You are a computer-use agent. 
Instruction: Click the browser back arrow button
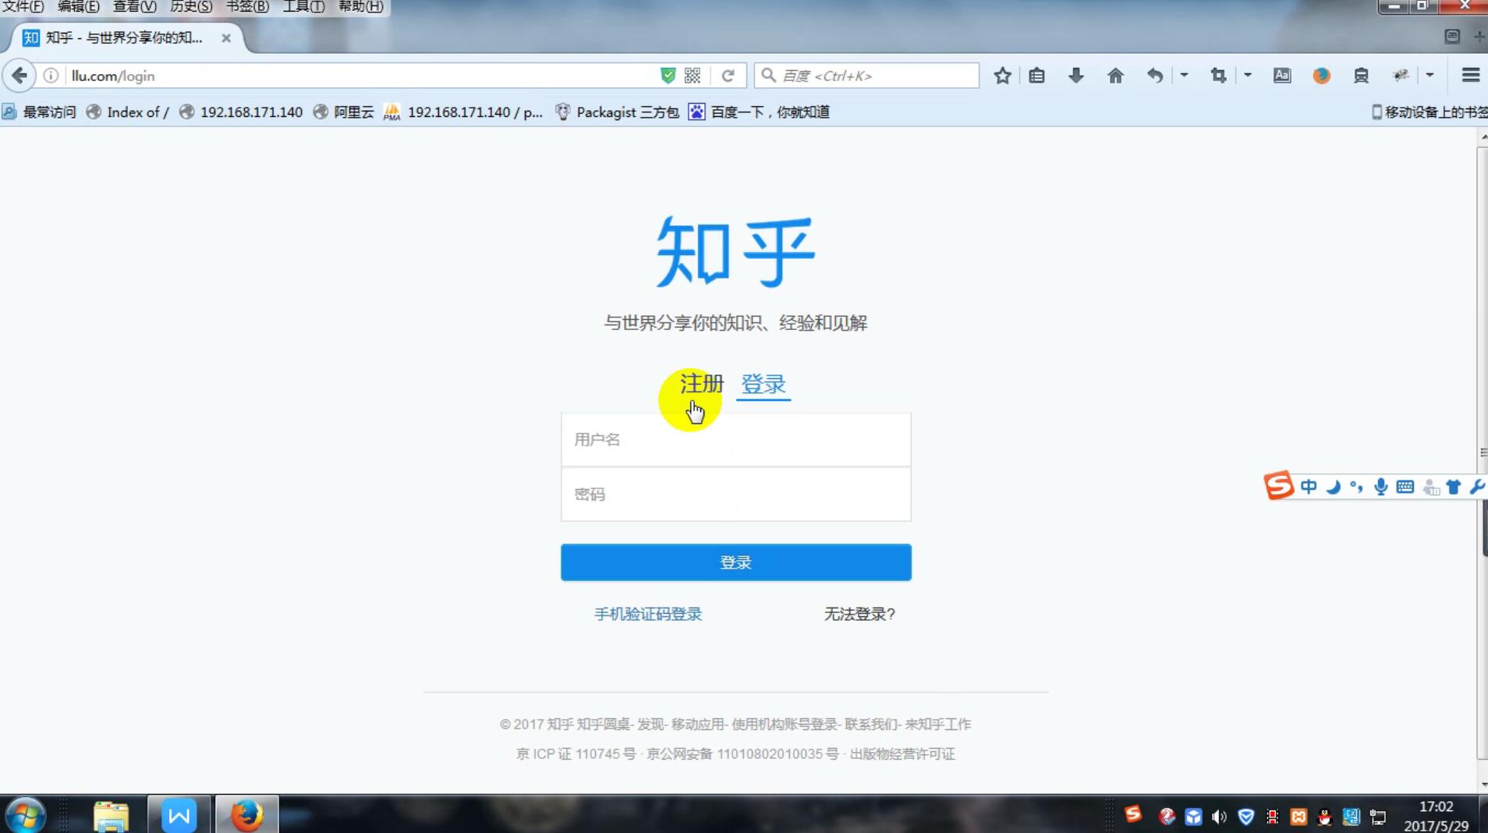(x=19, y=76)
